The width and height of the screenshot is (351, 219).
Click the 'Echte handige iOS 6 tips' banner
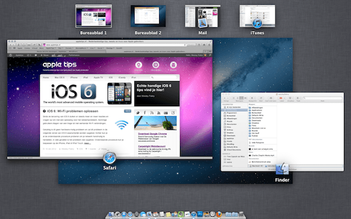tap(157, 93)
